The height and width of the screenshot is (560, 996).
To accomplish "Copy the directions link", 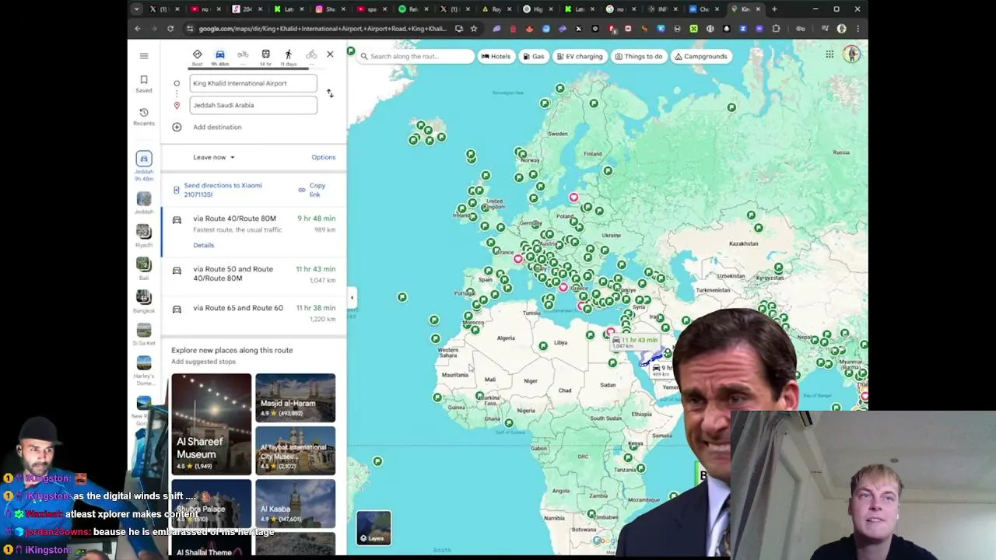I will tap(313, 190).
